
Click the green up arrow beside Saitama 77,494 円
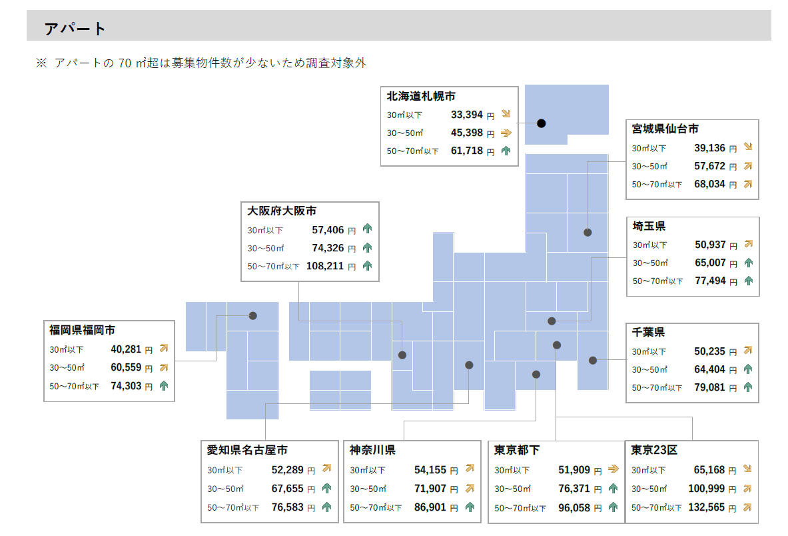[x=748, y=281]
